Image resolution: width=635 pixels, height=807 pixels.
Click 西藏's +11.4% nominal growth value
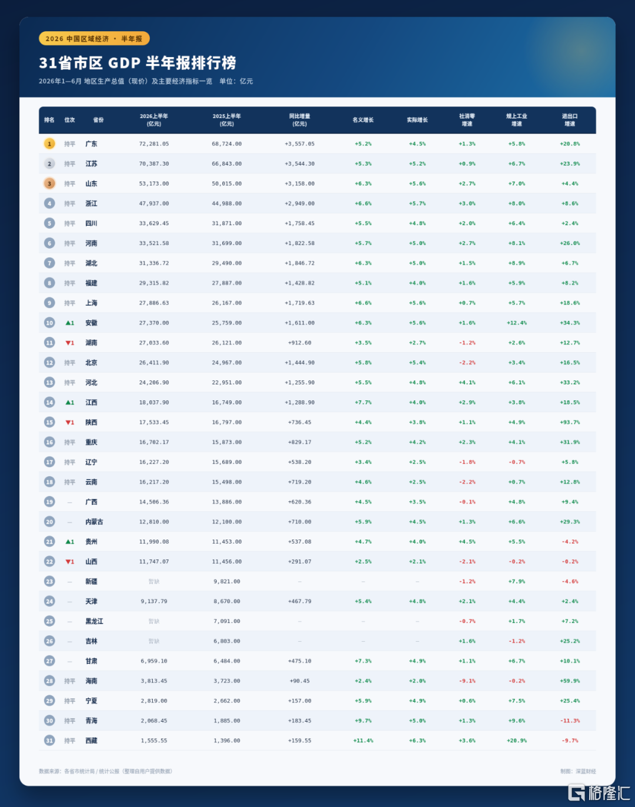coord(363,741)
